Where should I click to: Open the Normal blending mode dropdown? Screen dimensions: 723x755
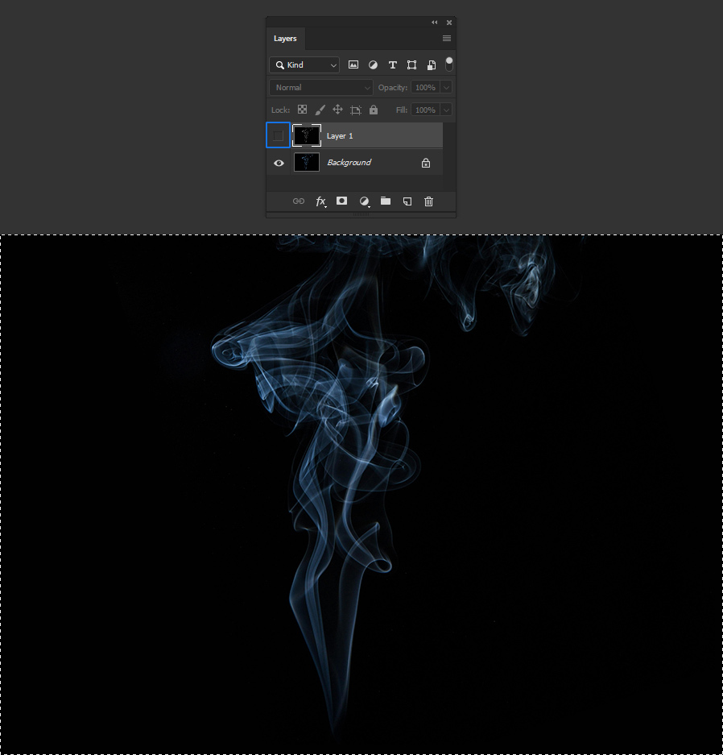point(321,88)
